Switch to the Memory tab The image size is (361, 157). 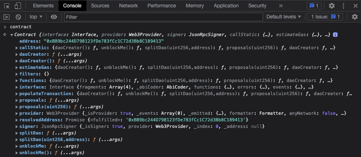[195, 6]
